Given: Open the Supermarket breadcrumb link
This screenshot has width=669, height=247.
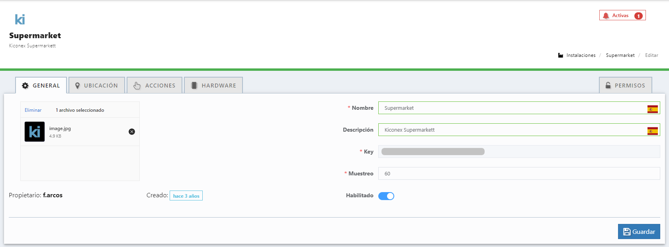Looking at the screenshot, I should 620,55.
